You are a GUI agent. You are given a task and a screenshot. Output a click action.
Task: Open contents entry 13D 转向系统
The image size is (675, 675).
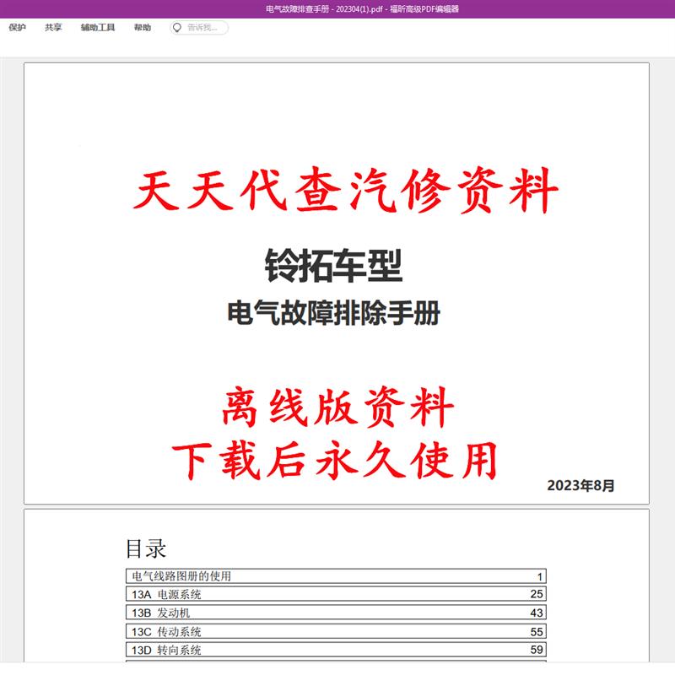[x=336, y=650]
